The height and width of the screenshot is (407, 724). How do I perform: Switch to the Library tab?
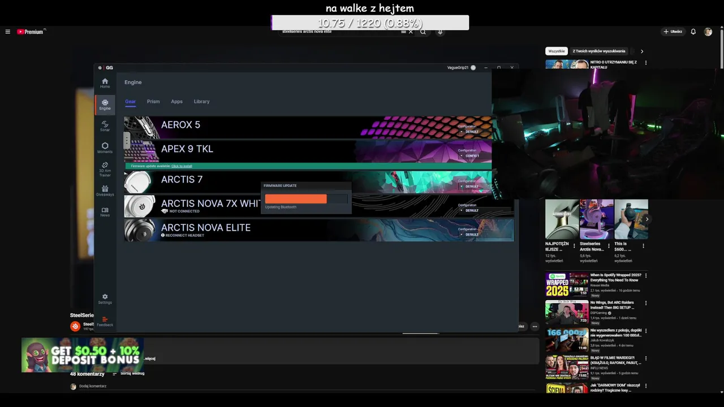[201, 102]
